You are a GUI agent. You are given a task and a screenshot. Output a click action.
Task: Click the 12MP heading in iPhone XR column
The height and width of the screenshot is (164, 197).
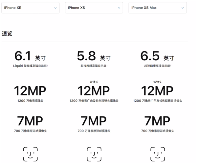[30, 91]
